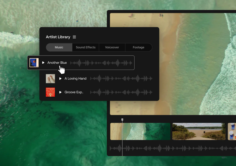Image resolution: width=236 pixels, height=166 pixels.
Task: Click the Another Blue album cover
Action: (x=34, y=63)
